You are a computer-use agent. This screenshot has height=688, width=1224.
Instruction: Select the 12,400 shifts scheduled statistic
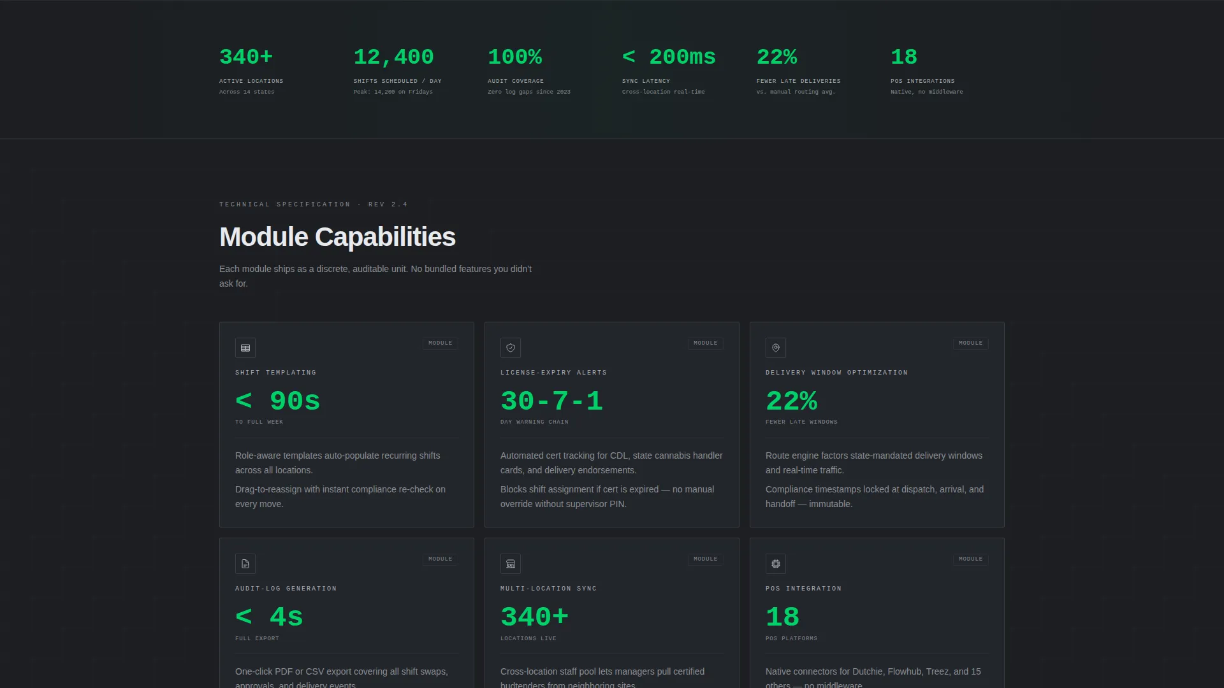pyautogui.click(x=398, y=70)
